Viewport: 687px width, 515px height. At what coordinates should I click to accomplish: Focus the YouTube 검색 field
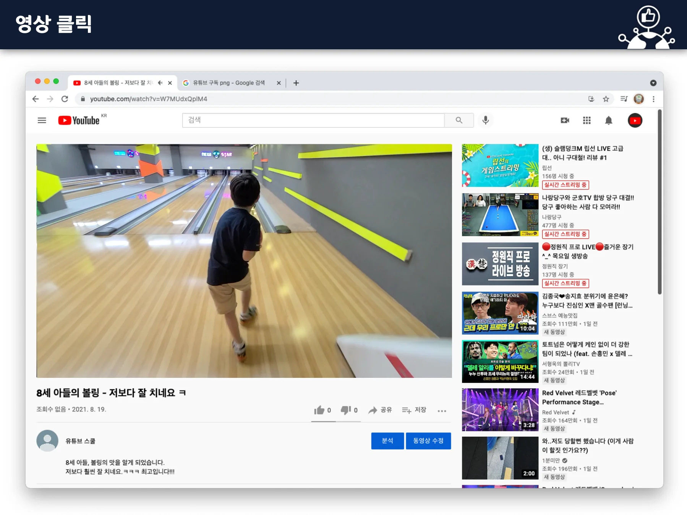pyautogui.click(x=313, y=120)
